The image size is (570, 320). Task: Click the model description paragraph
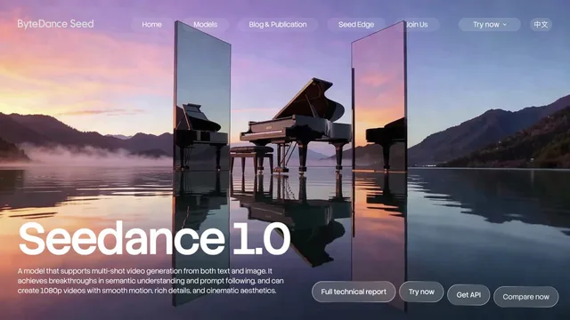coord(151,281)
